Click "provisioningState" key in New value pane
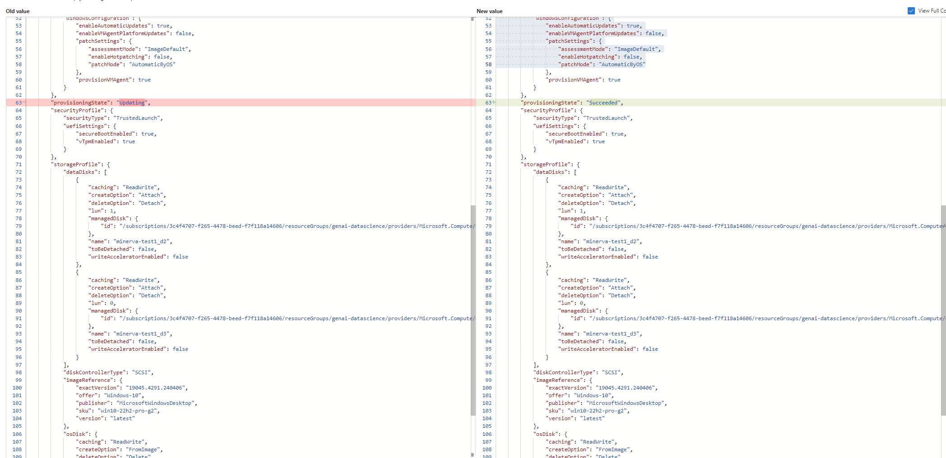The height and width of the screenshot is (458, 946). point(551,103)
